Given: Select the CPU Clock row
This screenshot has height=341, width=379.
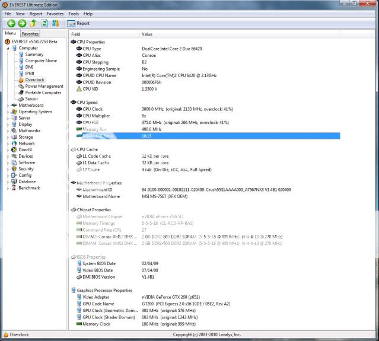Looking at the screenshot, I should coord(208,109).
